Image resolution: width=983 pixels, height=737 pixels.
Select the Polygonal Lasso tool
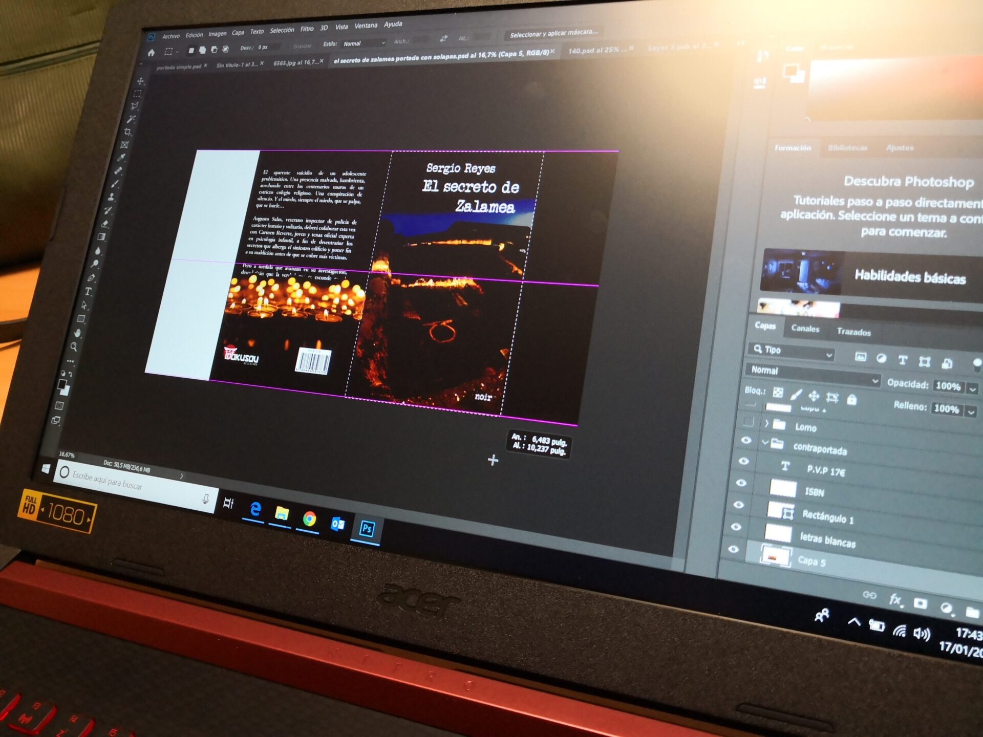[x=135, y=106]
